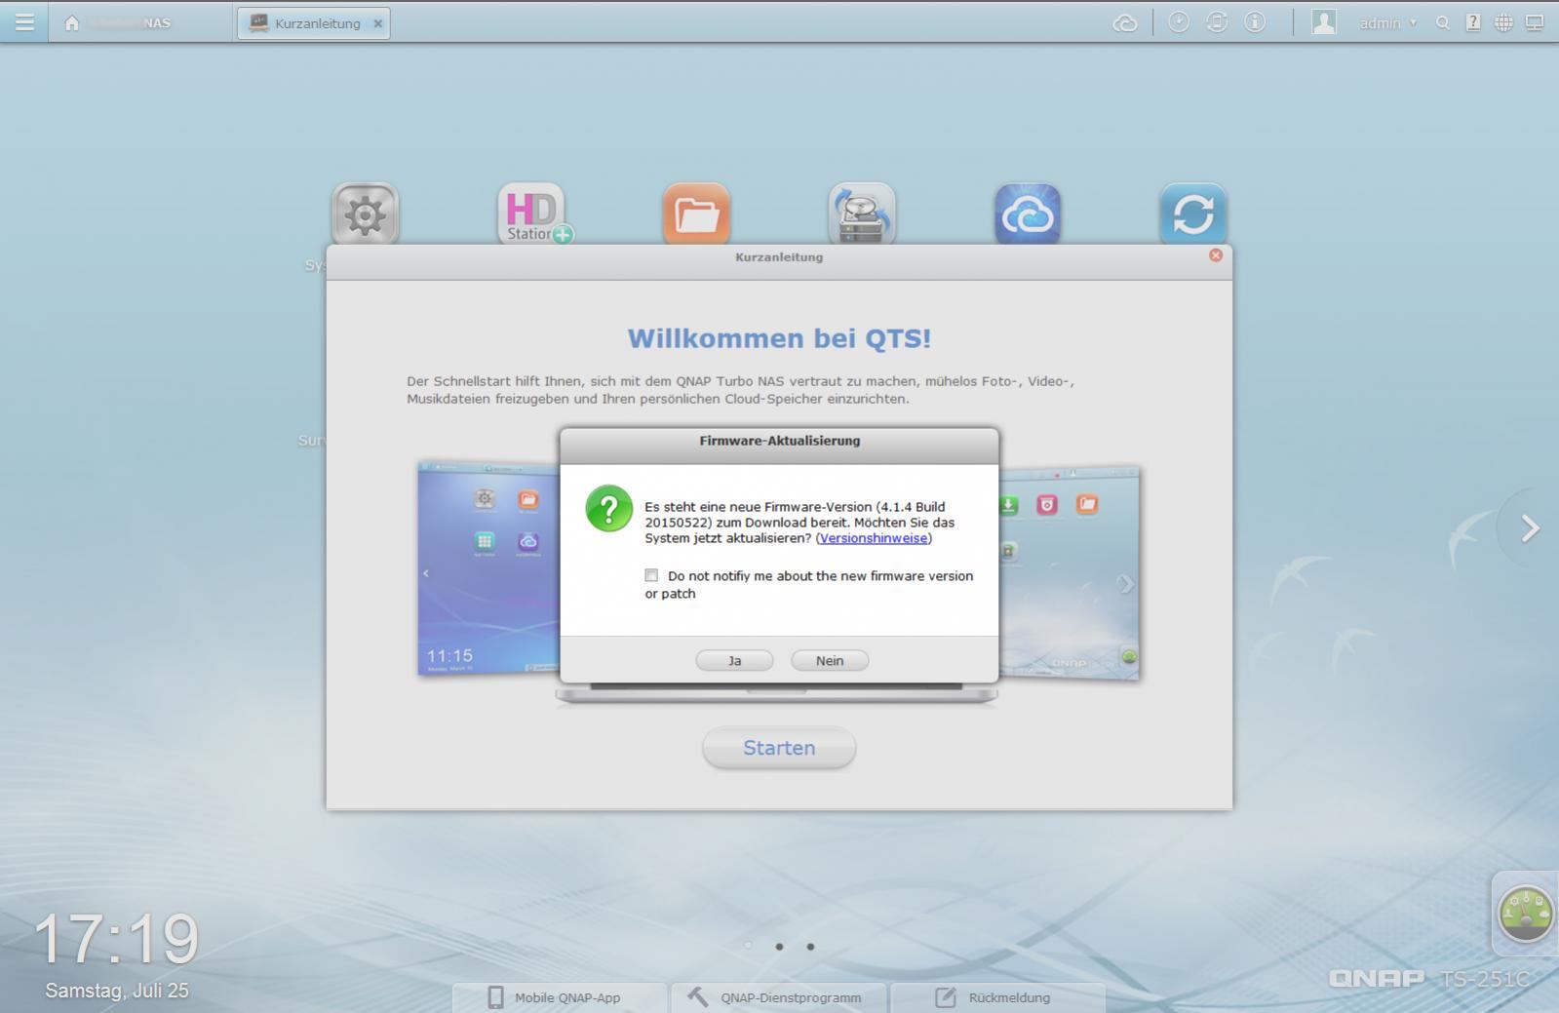This screenshot has height=1013, width=1559.
Task: Click the 17:19 desktop clock
Action: (x=116, y=939)
